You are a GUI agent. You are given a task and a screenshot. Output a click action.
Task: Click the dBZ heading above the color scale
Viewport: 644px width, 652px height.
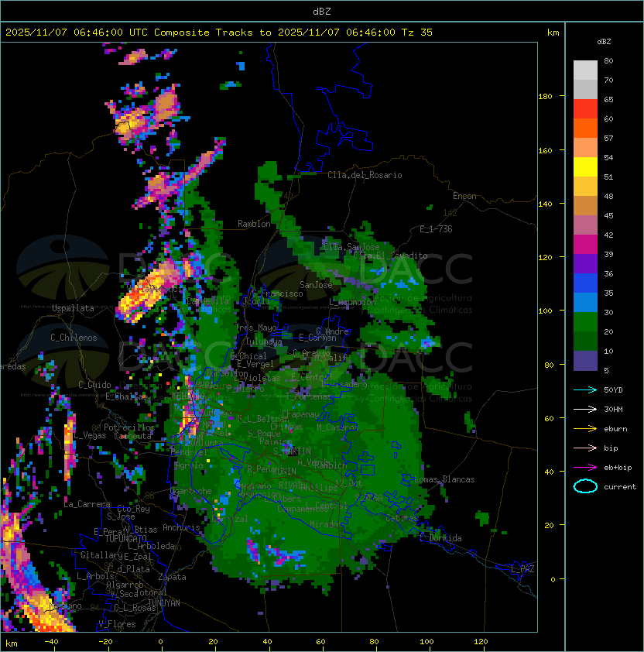604,42
